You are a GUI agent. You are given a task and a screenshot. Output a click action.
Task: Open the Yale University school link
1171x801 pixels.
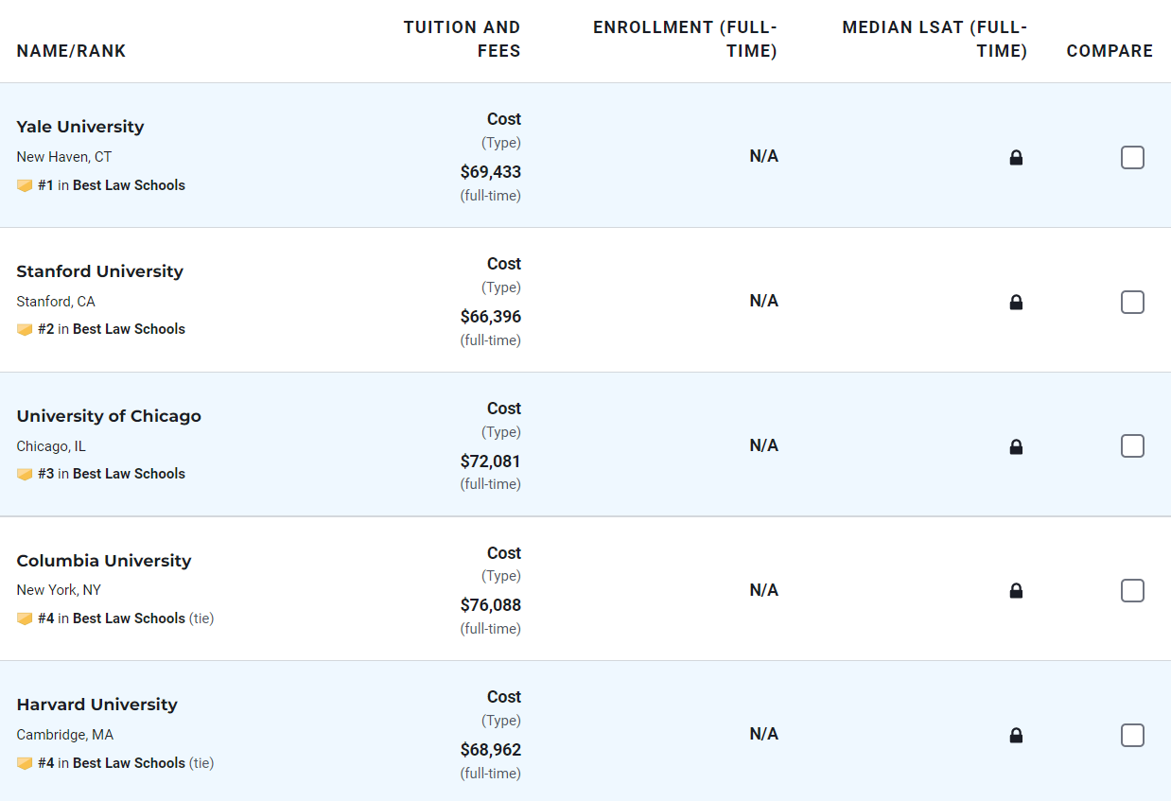coord(80,127)
